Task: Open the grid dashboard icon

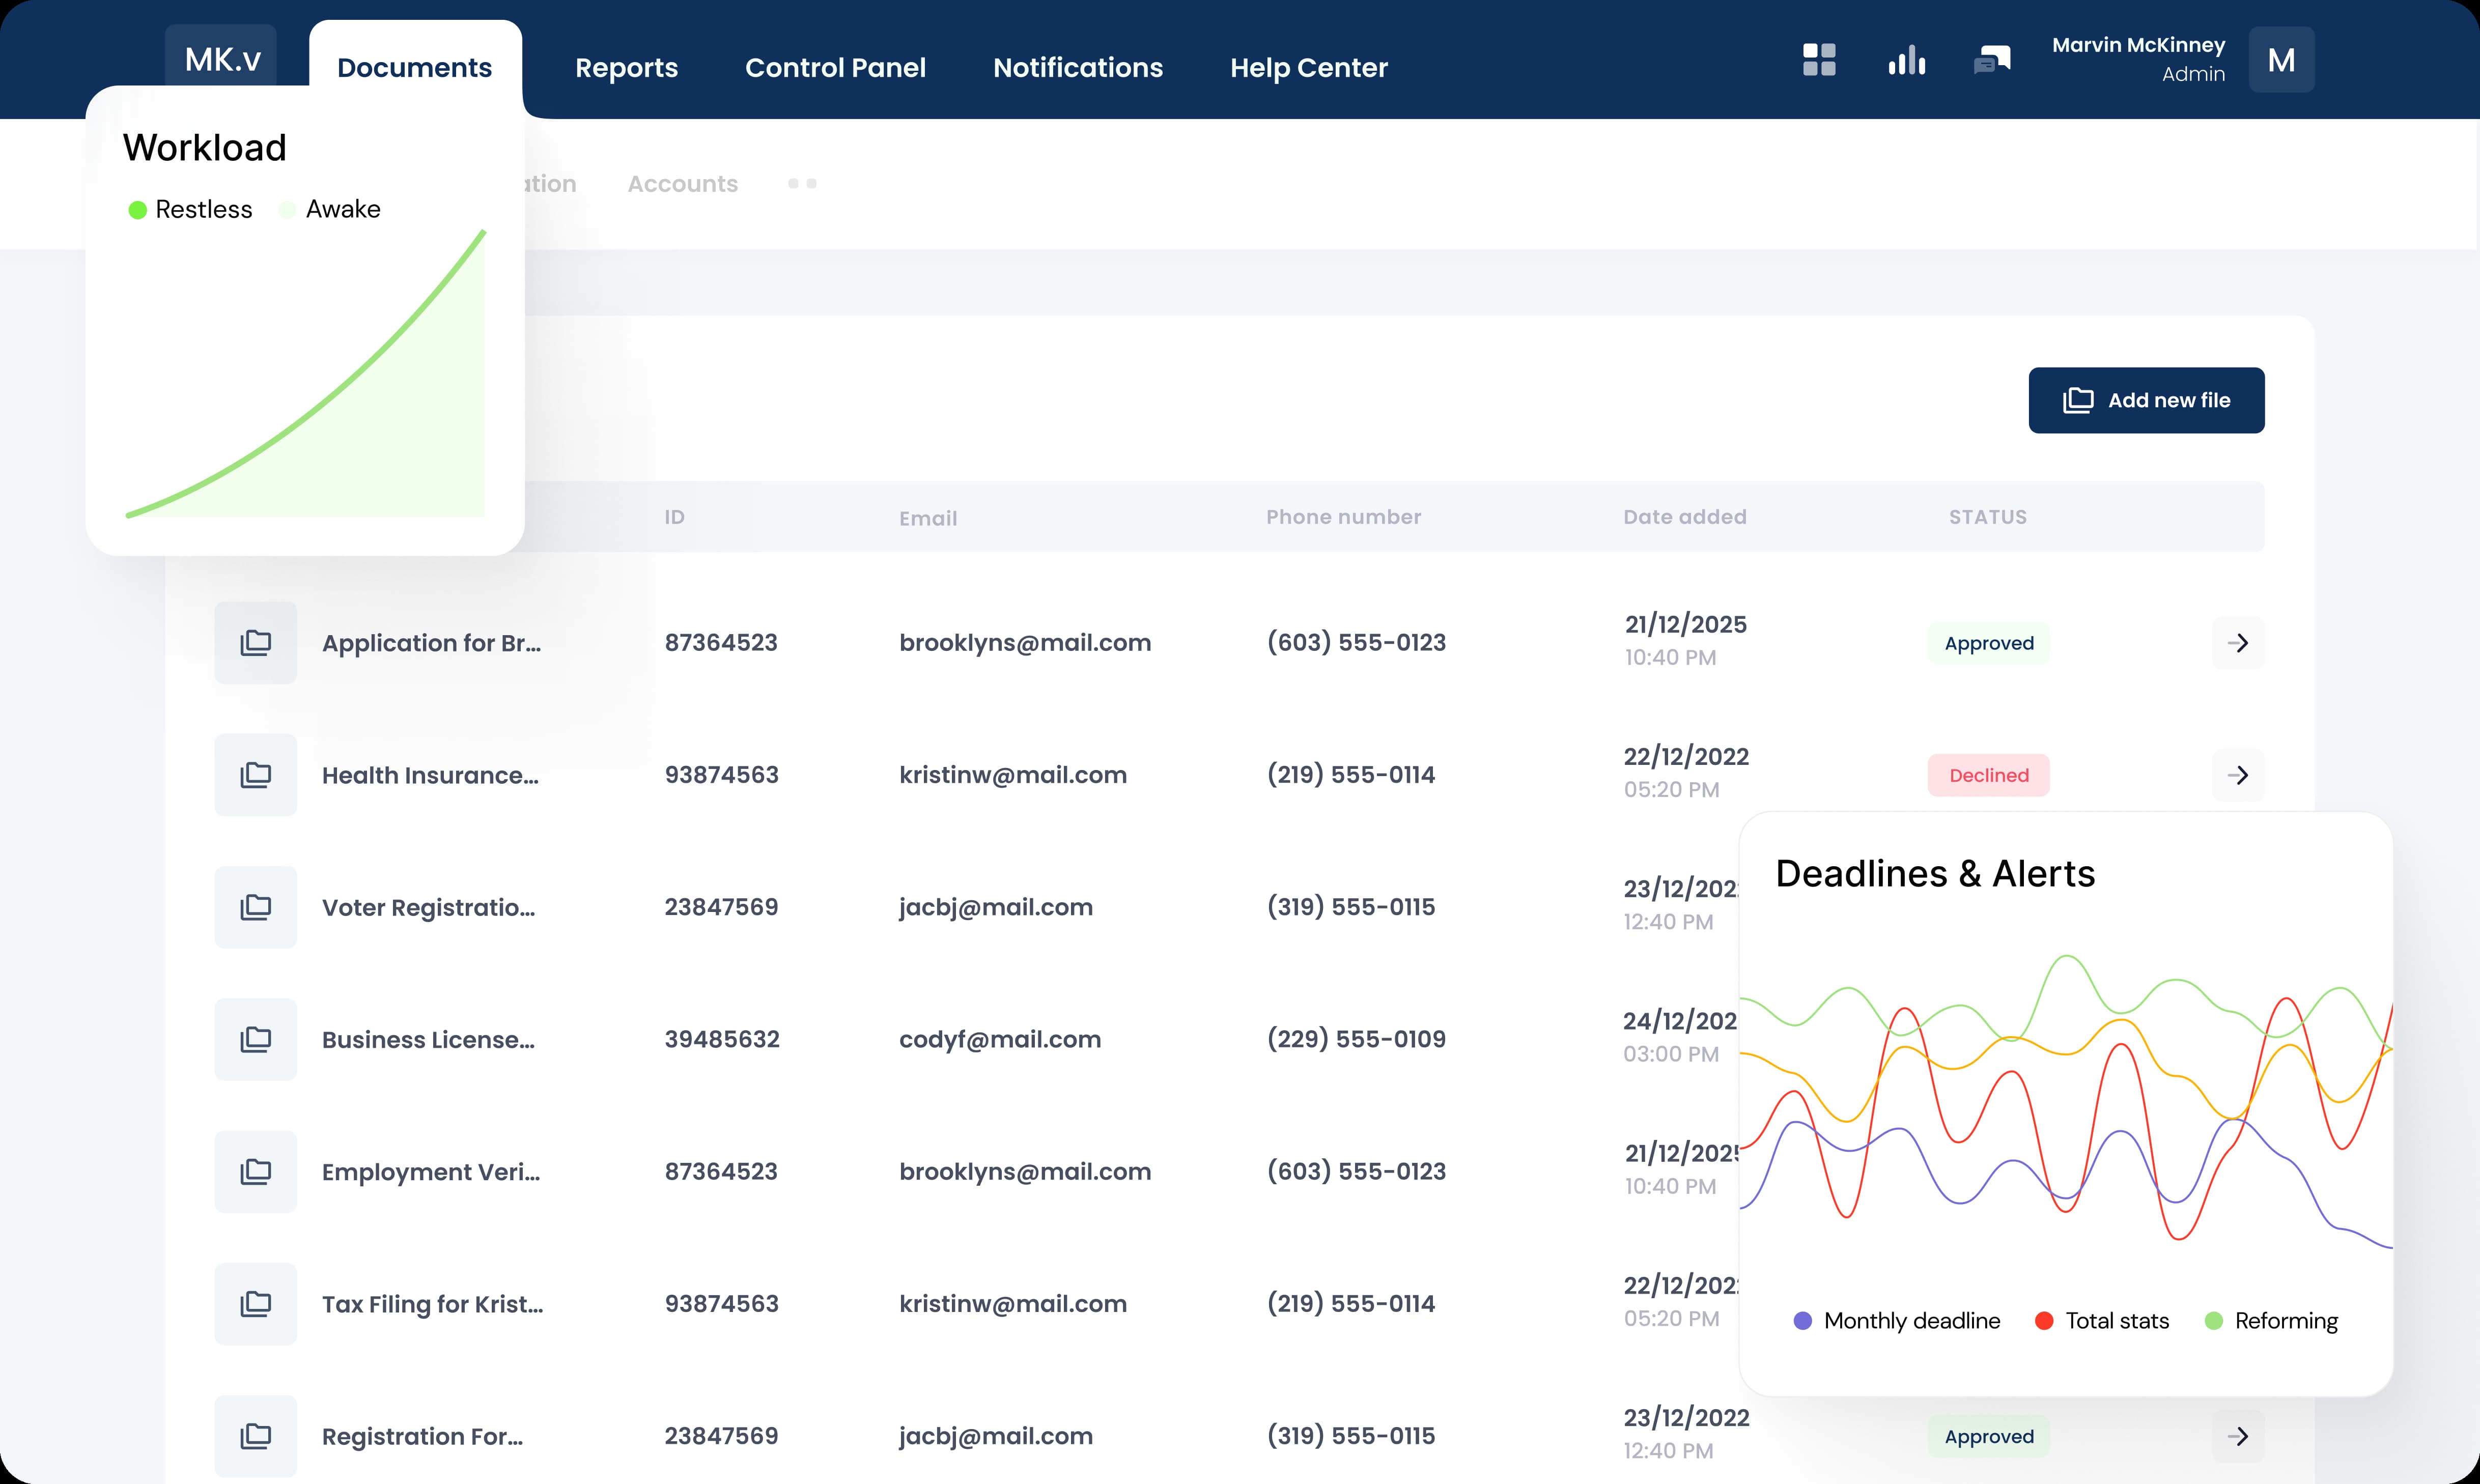Action: tap(1819, 60)
